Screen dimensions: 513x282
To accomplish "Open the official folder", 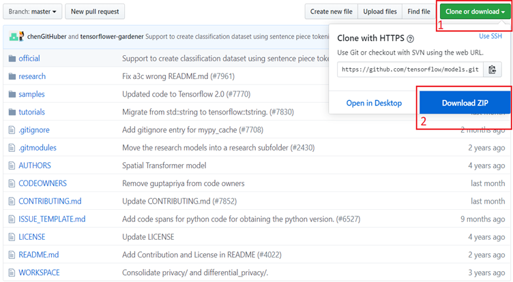I will (x=29, y=59).
